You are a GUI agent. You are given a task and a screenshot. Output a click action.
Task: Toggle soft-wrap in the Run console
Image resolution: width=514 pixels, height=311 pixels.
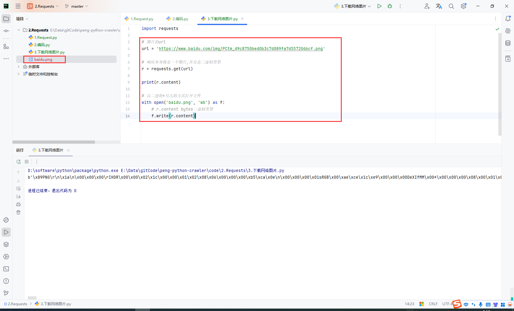click(18, 188)
